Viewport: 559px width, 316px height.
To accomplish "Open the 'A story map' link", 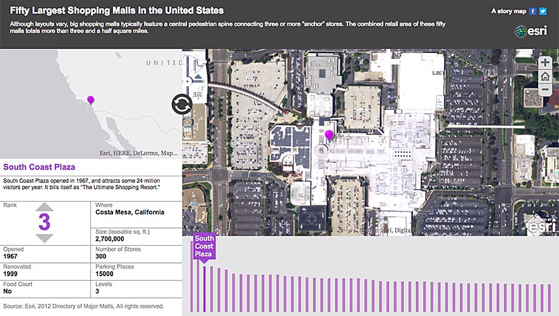I will pyautogui.click(x=508, y=11).
